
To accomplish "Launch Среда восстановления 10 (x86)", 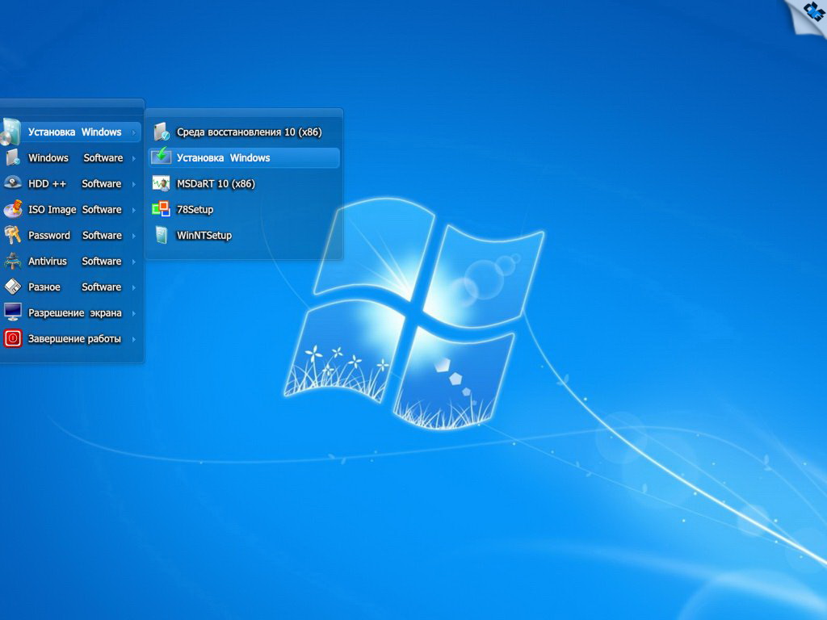I will coord(244,132).
